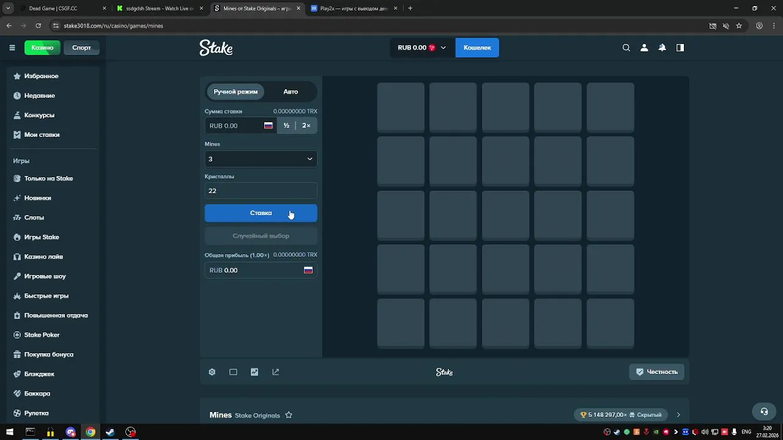783x440 pixels.
Task: Open Steam from the taskbar
Action: click(111, 432)
